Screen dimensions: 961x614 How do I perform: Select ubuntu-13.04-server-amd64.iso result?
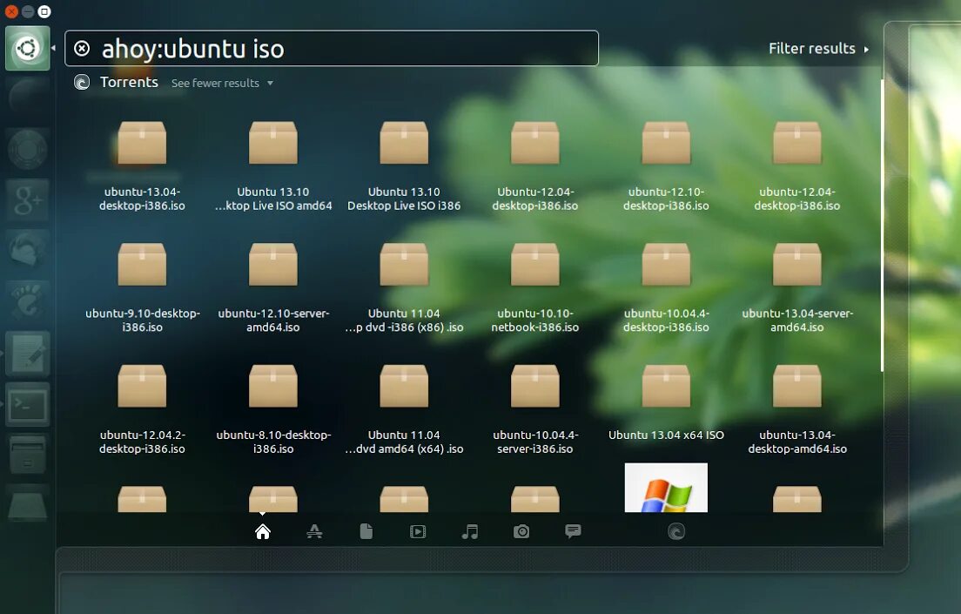[x=797, y=287]
